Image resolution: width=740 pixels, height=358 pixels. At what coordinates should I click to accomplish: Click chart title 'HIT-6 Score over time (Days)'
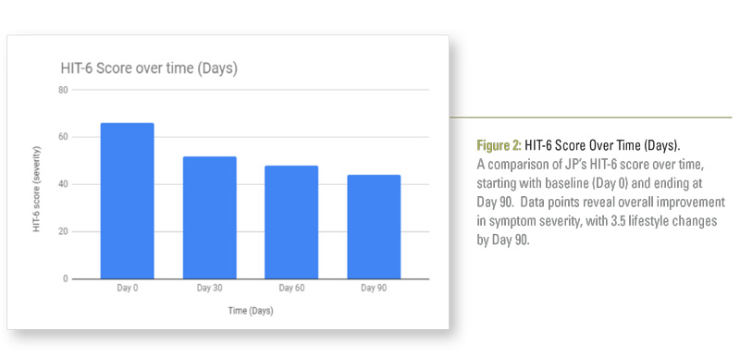[149, 68]
